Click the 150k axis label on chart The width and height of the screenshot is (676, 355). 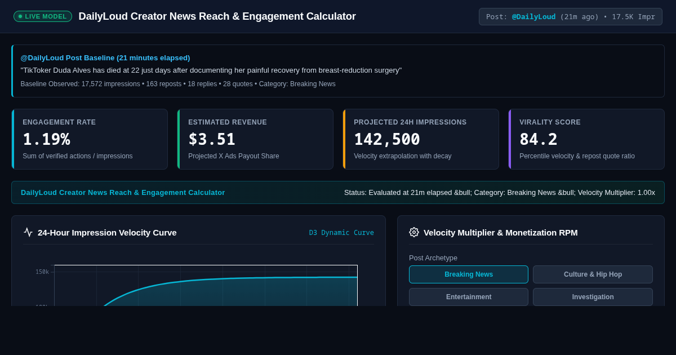(42, 272)
